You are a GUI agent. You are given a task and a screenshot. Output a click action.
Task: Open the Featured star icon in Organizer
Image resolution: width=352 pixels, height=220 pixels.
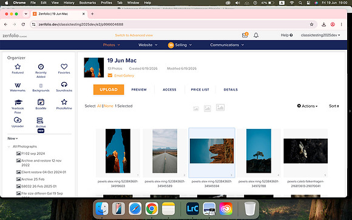[18, 67]
